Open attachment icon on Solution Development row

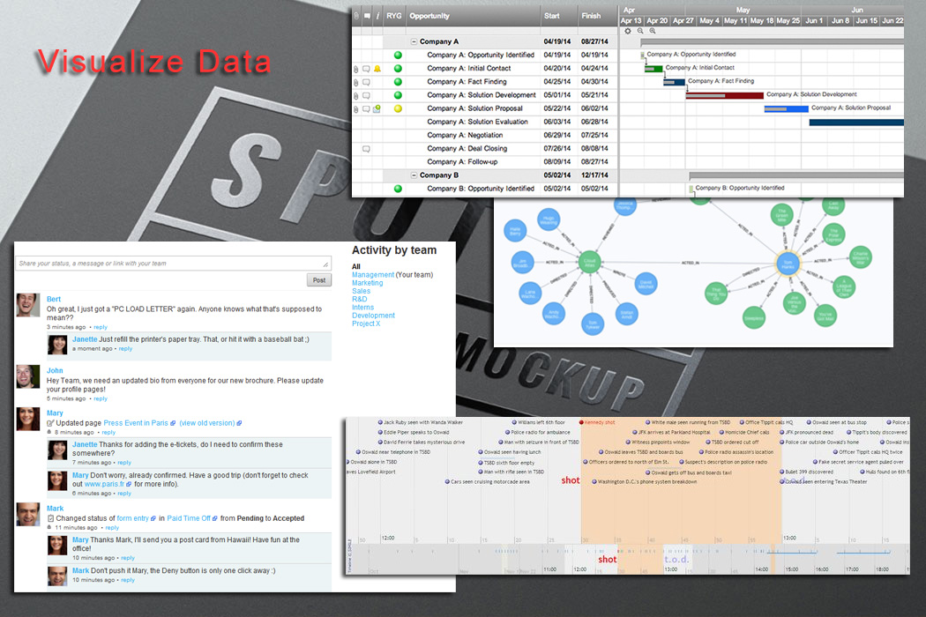356,96
